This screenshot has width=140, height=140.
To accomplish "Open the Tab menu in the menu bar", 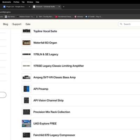I will click(x=23, y=2).
